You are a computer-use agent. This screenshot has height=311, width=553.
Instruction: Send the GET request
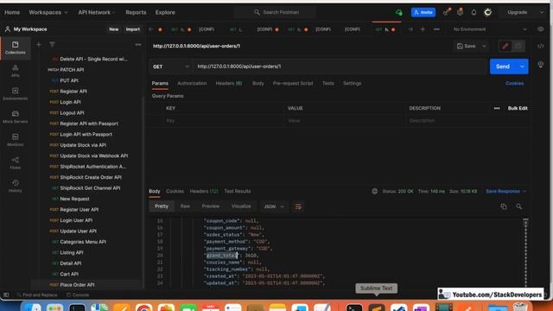503,67
